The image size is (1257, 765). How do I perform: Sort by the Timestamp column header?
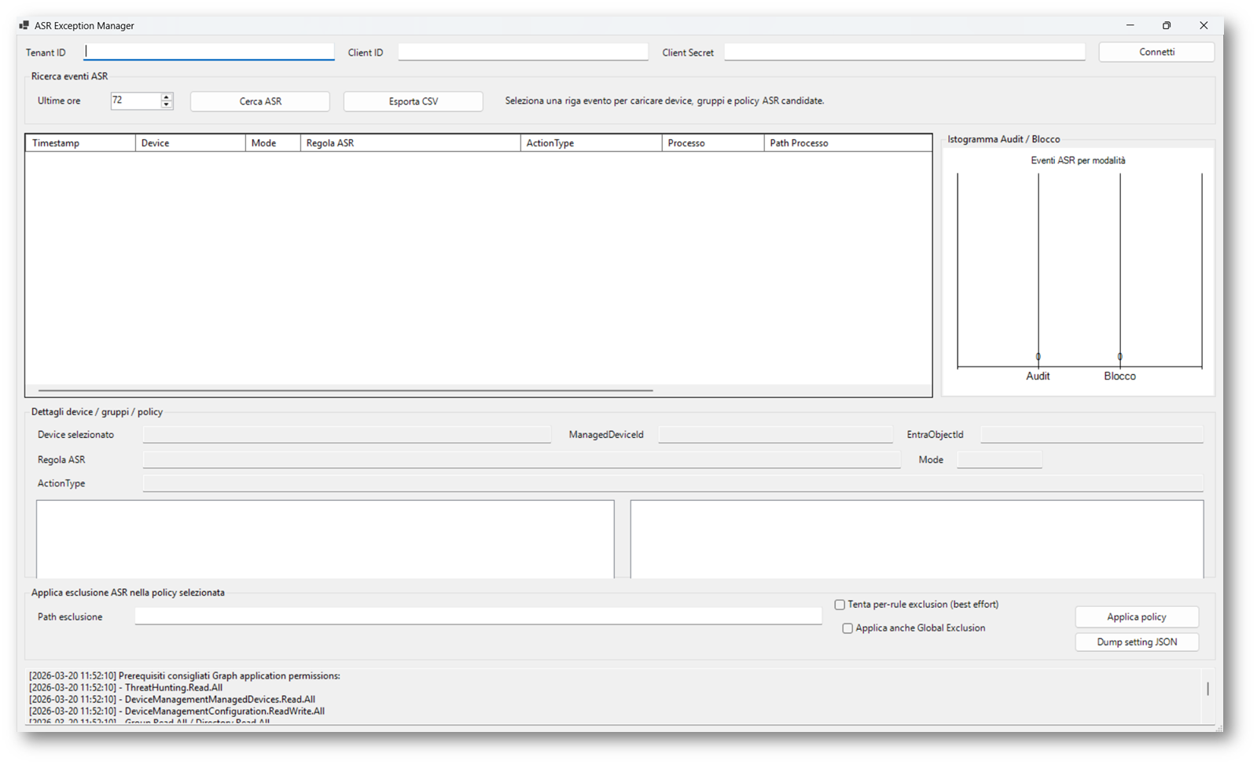click(80, 143)
